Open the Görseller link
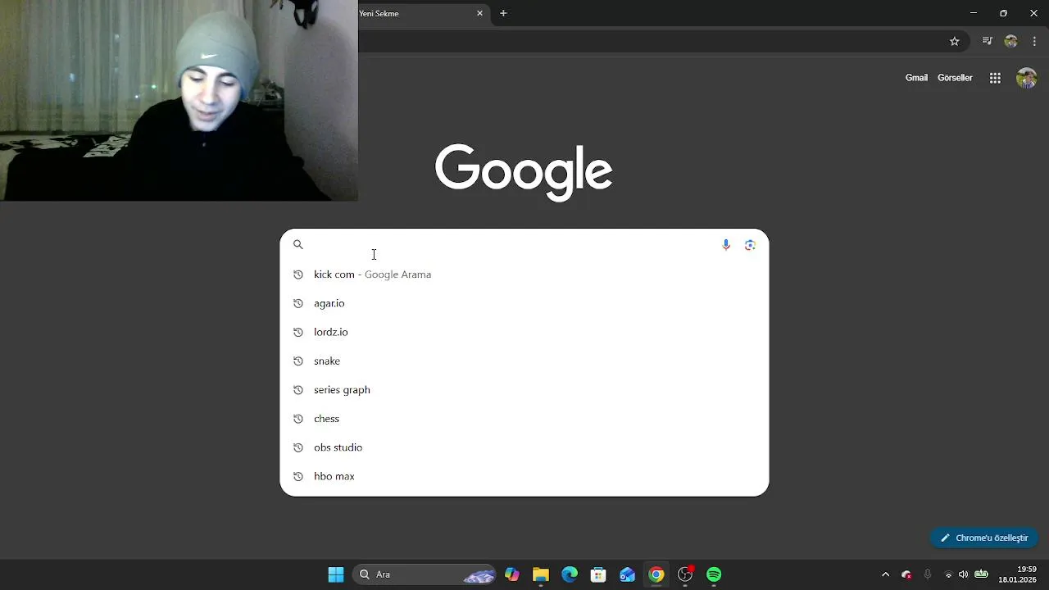The image size is (1049, 590). click(x=955, y=78)
